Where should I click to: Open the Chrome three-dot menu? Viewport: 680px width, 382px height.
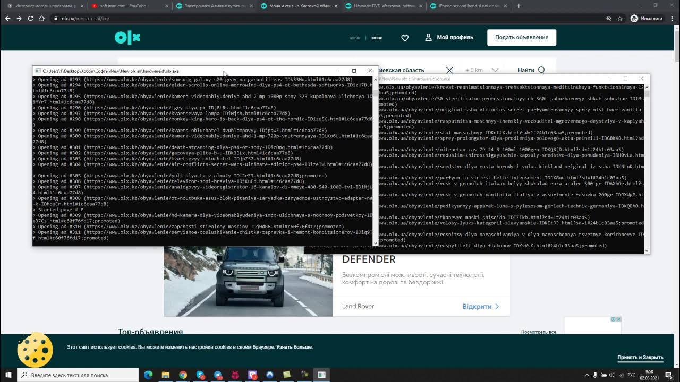coord(673,18)
